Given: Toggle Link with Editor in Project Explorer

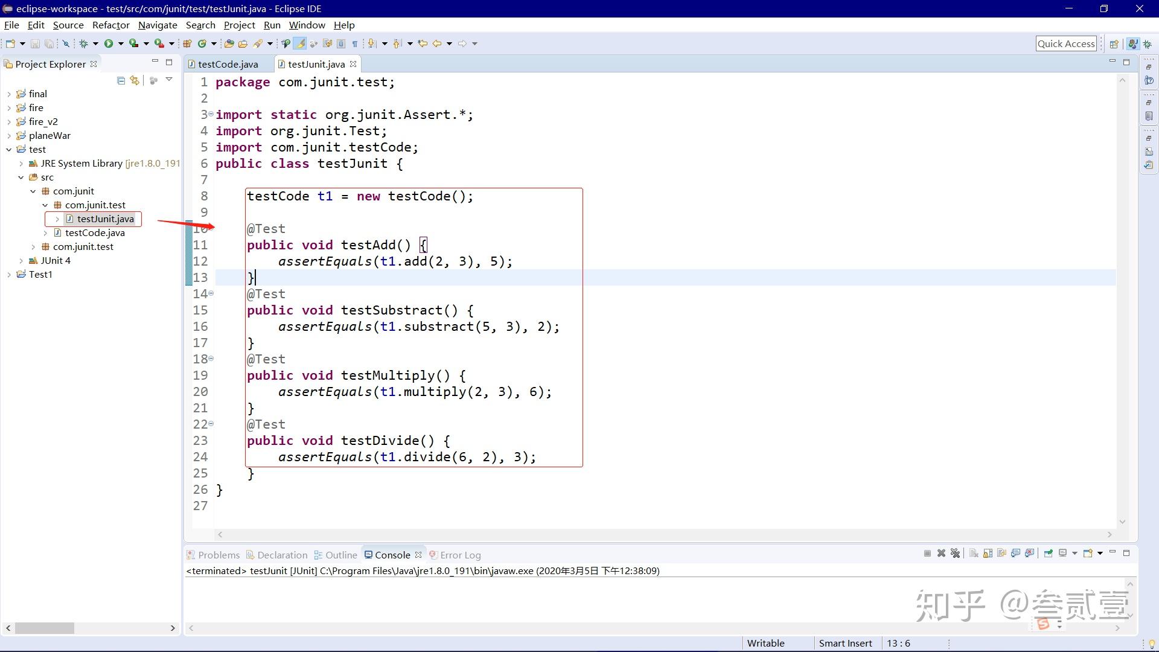Looking at the screenshot, I should point(135,80).
